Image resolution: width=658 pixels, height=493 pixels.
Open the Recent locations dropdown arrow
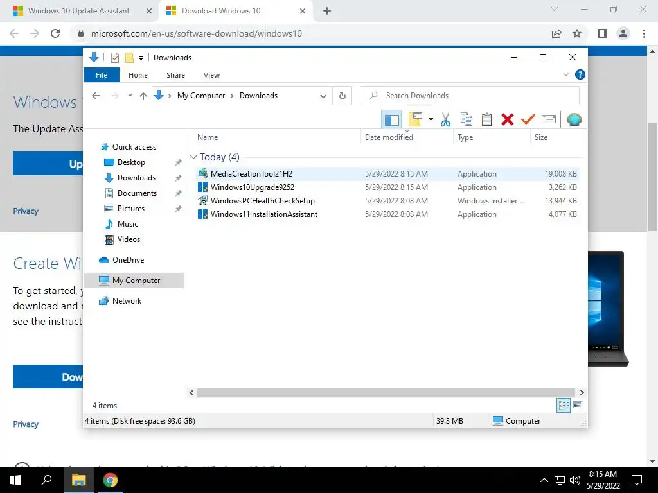coord(130,96)
